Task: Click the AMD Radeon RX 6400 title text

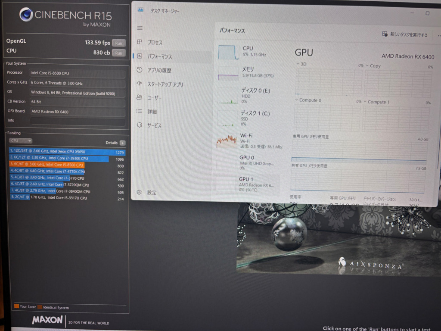Action: (x=408, y=56)
